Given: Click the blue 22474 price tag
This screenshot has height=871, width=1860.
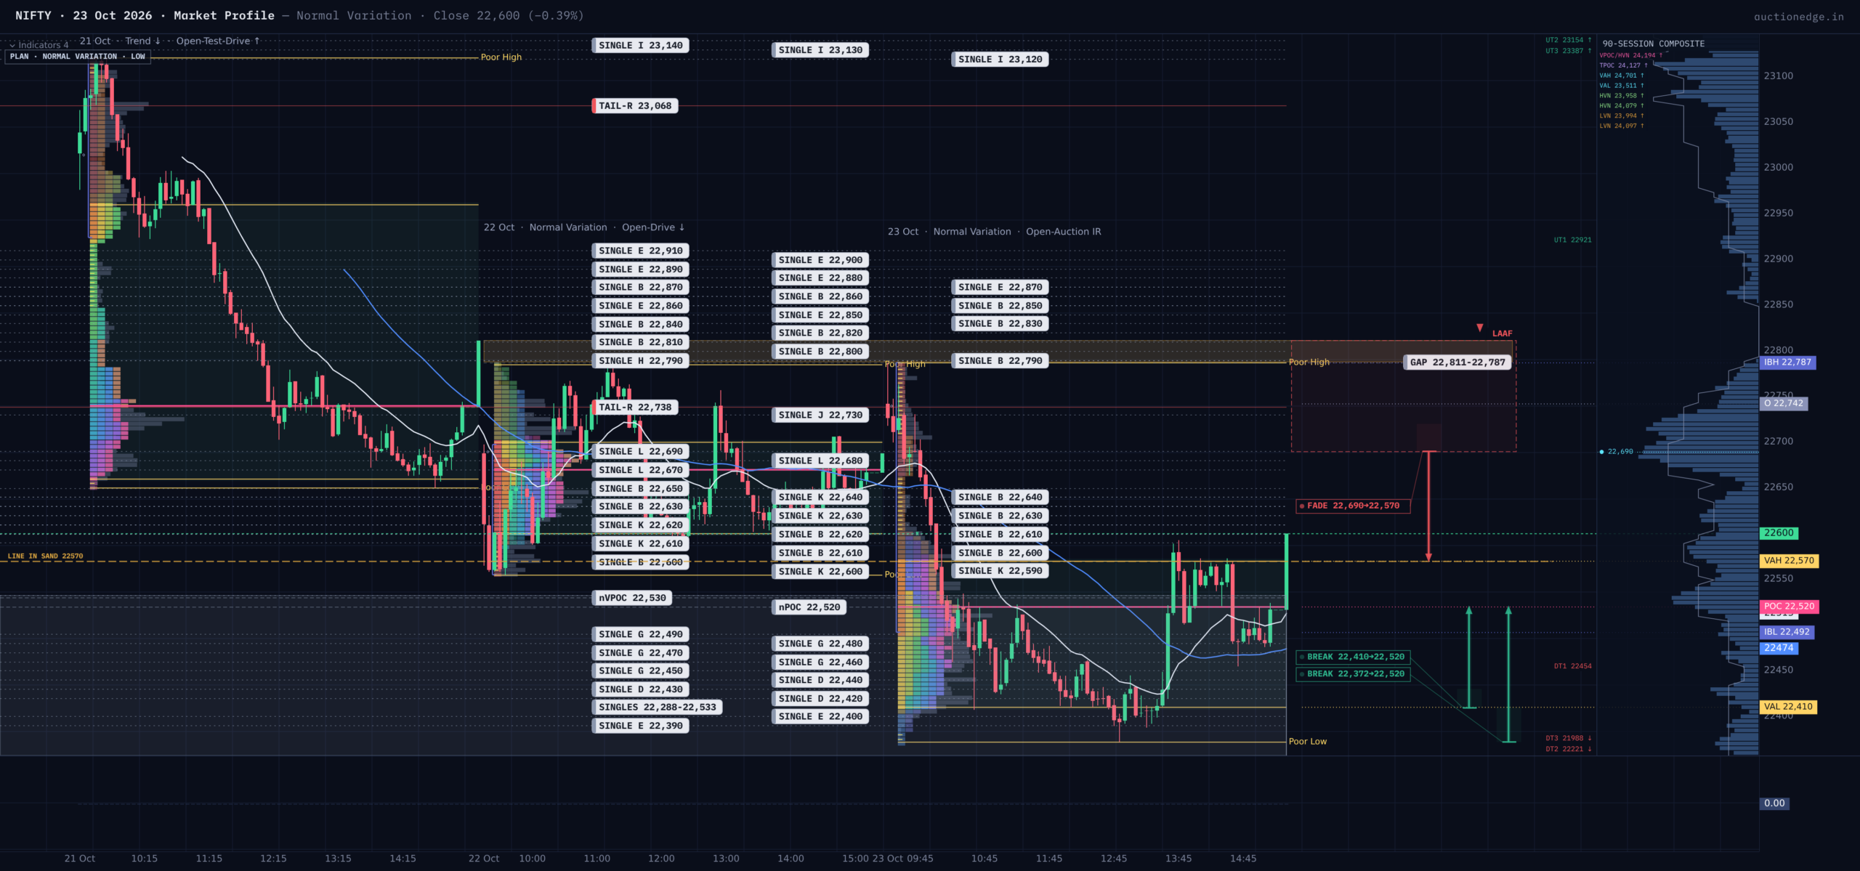Looking at the screenshot, I should 1779,648.
